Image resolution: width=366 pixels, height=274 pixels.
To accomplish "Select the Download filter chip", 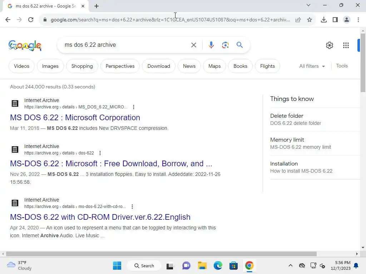I will 158,66.
